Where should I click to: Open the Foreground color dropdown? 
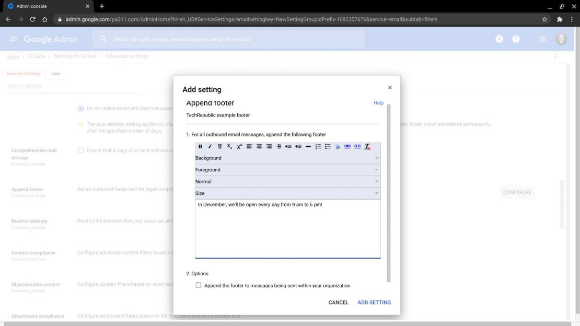[287, 169]
